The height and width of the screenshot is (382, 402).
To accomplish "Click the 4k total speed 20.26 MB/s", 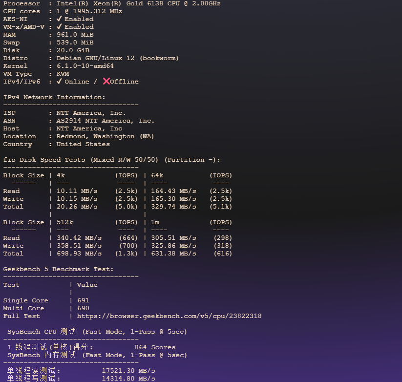I will pos(77,207).
